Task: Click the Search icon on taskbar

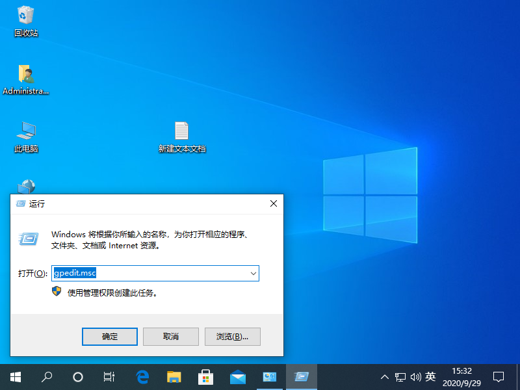Action: (x=46, y=377)
